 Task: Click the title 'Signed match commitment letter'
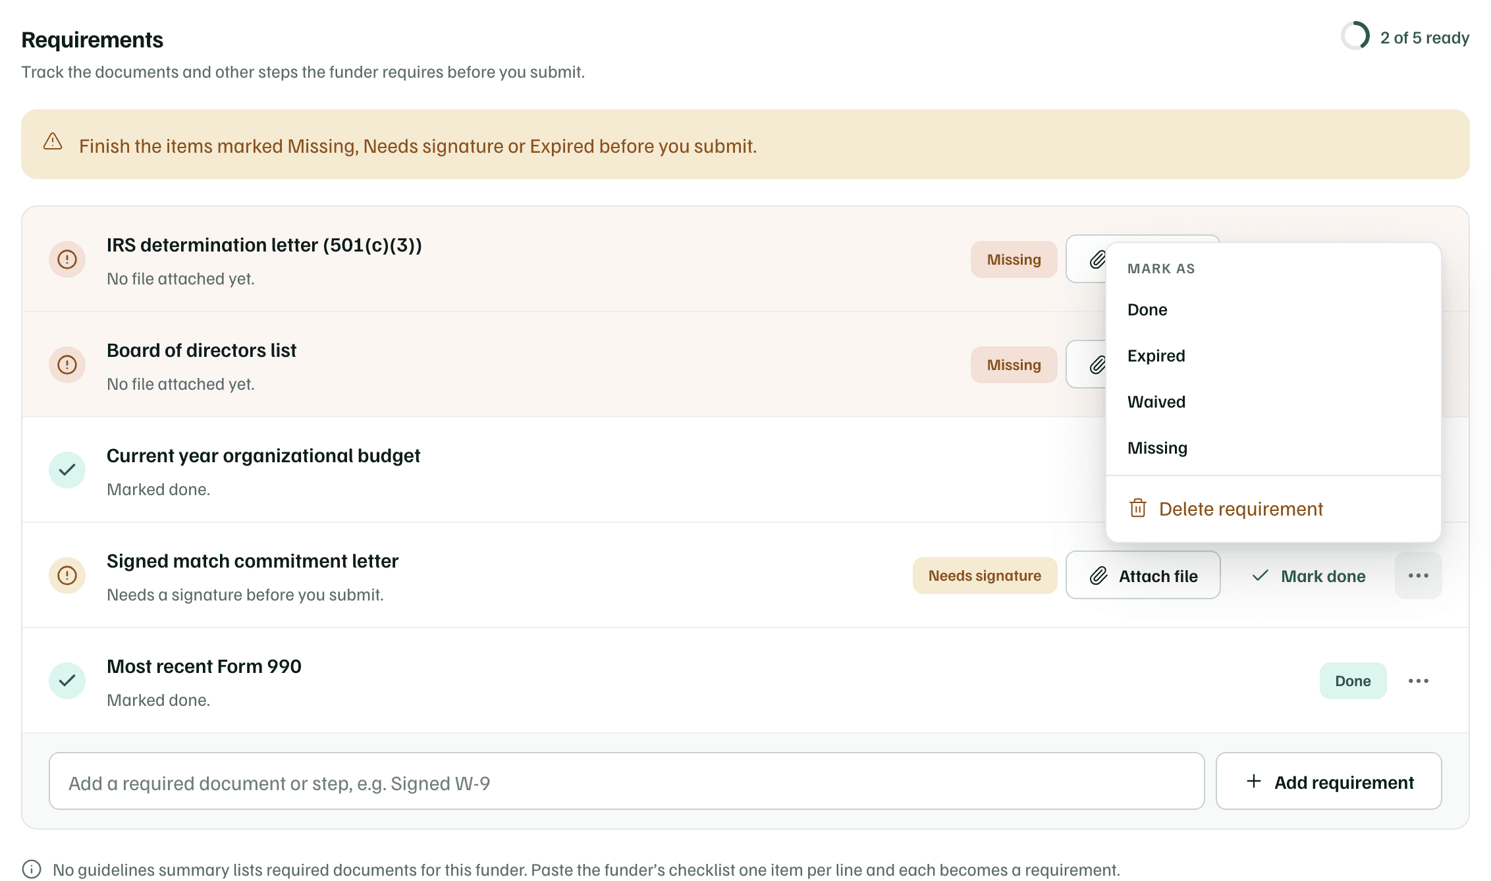[x=253, y=561]
